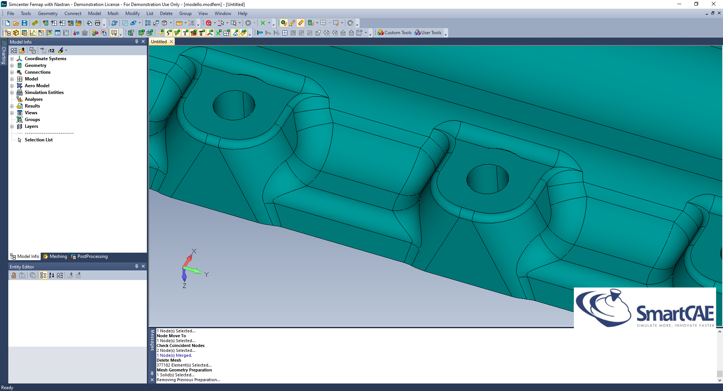Viewport: 723px width, 391px height.
Task: Expand the Aero Model tree node
Action: pyautogui.click(x=12, y=86)
